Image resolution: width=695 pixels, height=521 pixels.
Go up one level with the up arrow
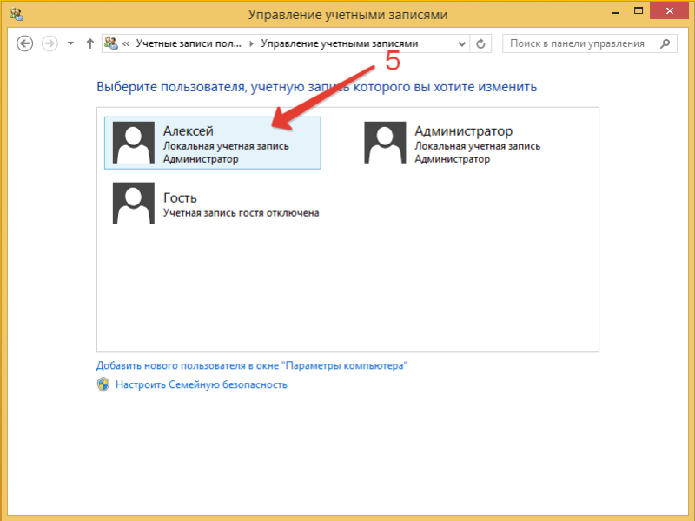[x=89, y=43]
